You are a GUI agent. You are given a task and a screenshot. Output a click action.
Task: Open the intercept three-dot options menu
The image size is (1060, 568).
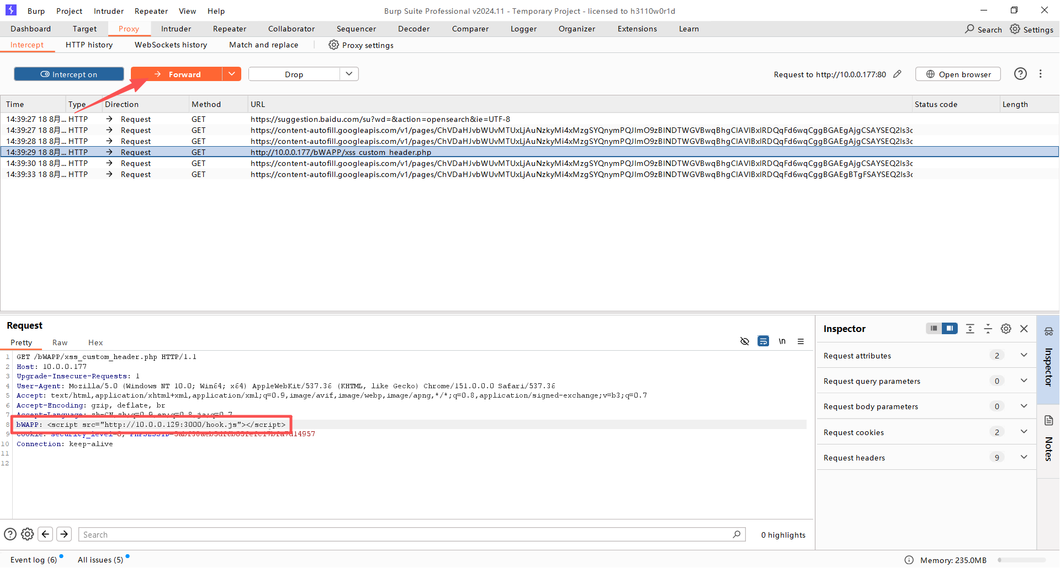click(1040, 74)
